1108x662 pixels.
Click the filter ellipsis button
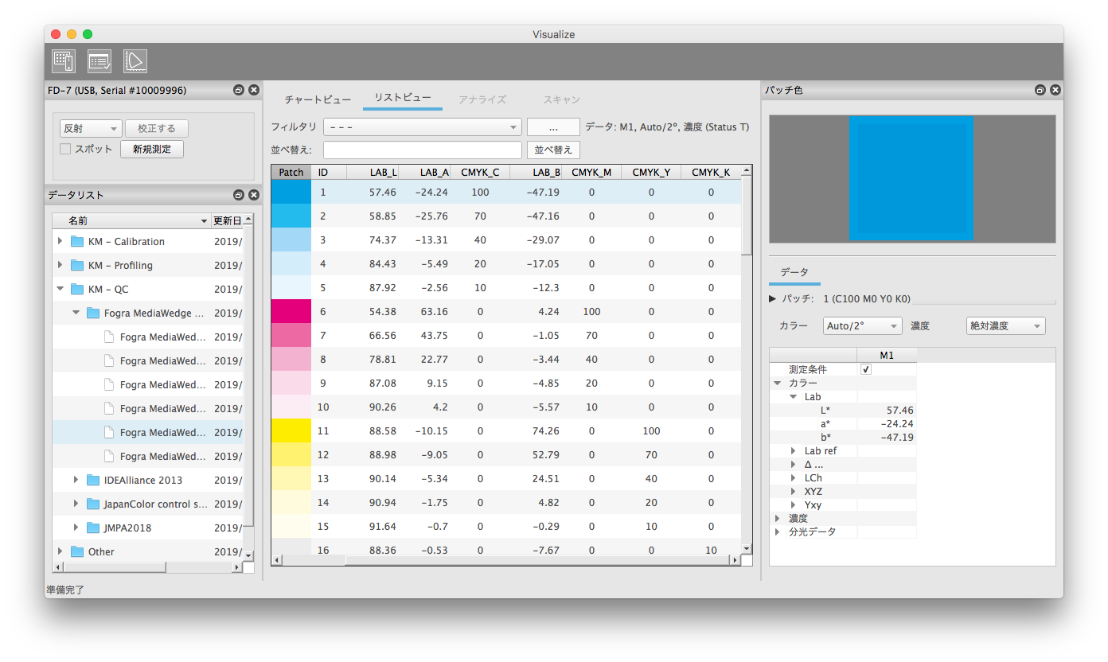pyautogui.click(x=553, y=127)
